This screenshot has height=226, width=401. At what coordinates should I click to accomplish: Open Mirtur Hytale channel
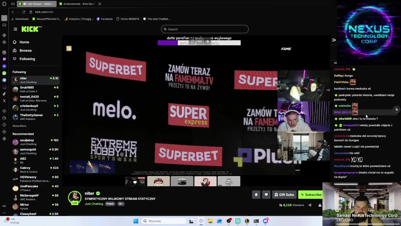click(x=35, y=206)
